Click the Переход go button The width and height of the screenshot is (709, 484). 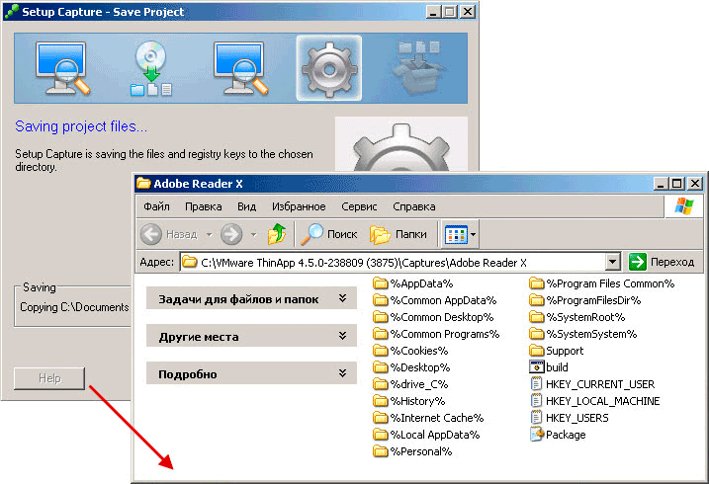click(662, 262)
